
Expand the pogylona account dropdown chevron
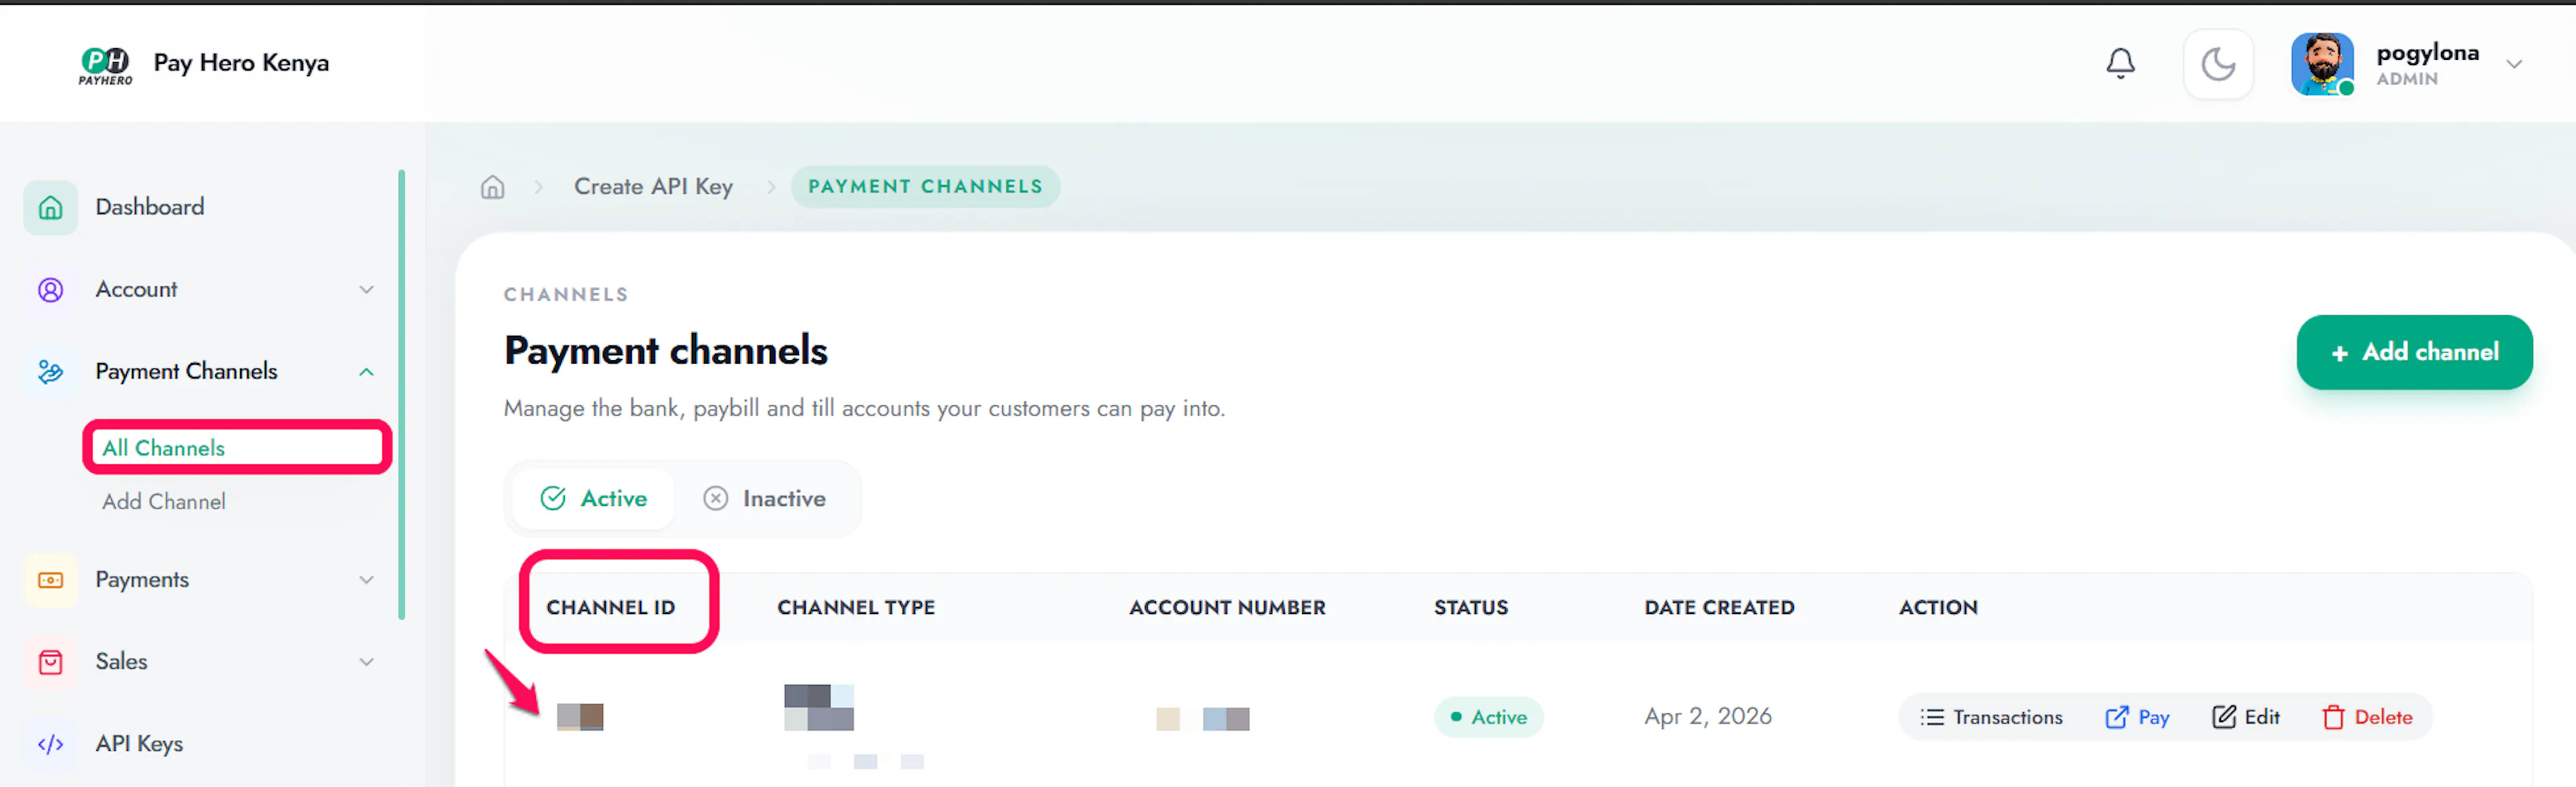tap(2513, 65)
